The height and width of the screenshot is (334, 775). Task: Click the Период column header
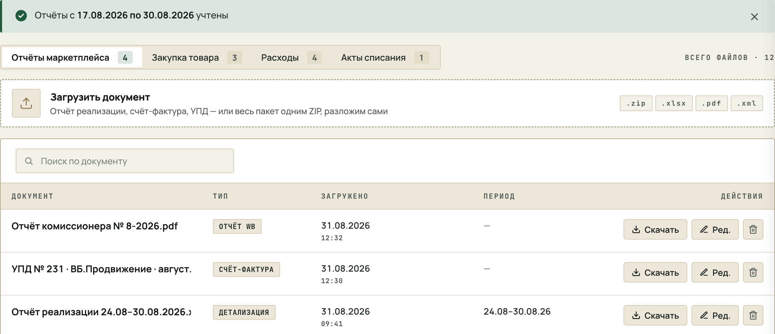point(499,196)
